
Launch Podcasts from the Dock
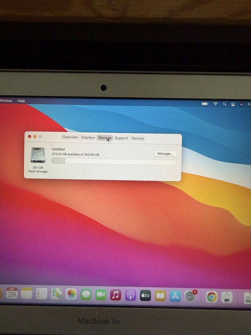[x=130, y=295]
